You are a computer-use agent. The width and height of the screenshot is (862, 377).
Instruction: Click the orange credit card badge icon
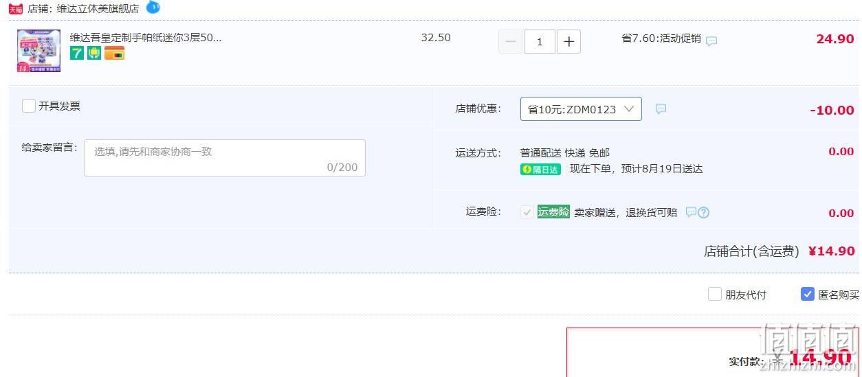pos(114,53)
